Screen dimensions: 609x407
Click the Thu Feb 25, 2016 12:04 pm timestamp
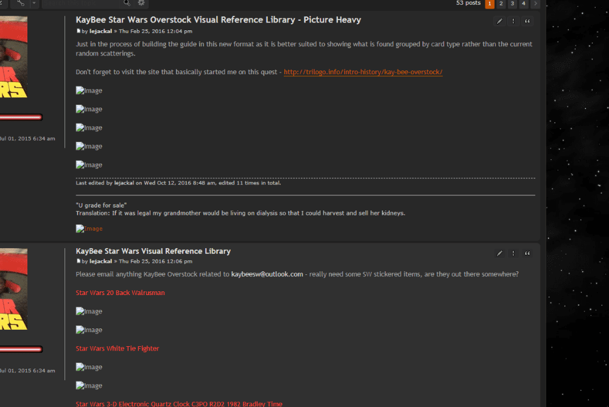pos(155,31)
